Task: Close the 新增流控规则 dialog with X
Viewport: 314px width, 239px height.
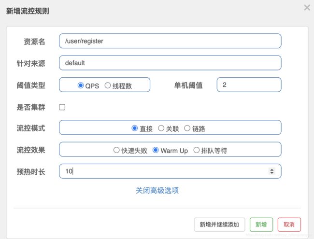Action: coord(307,8)
